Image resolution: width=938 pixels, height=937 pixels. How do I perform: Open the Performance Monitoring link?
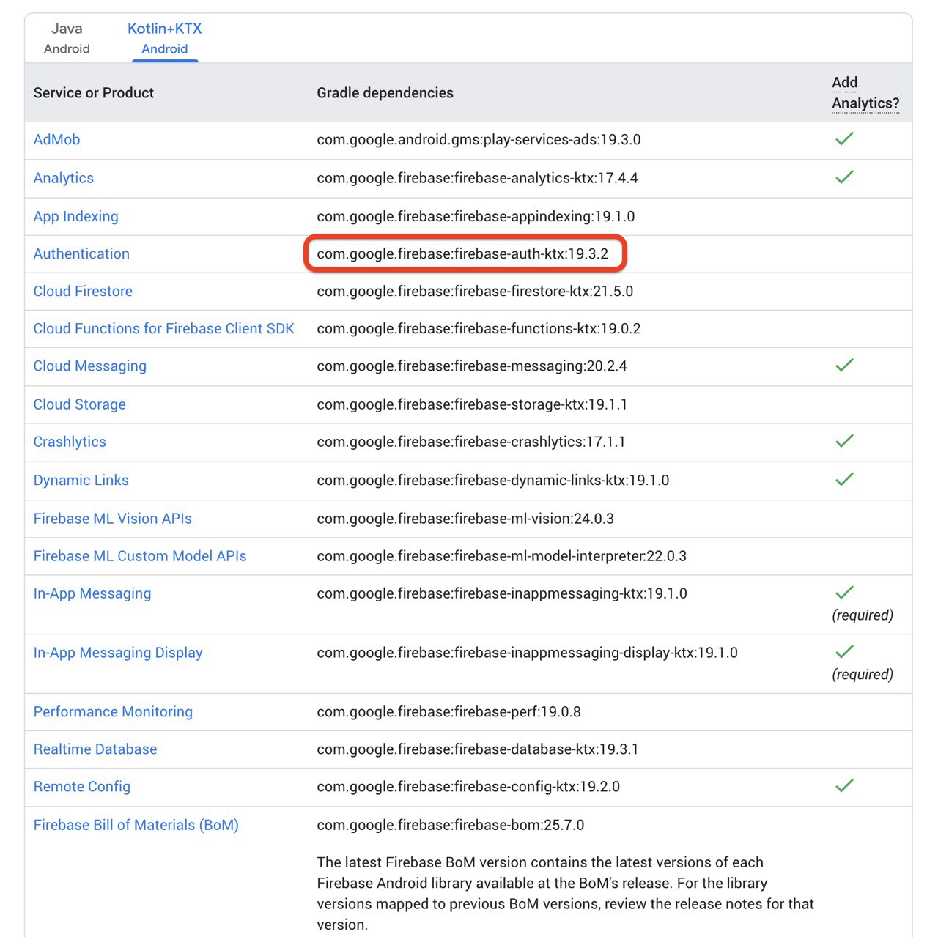point(113,712)
